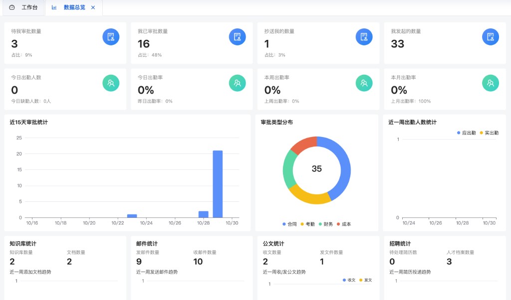The height and width of the screenshot is (300, 511).
Task: Click the green segment of the donut chart
Action: pos(288,169)
